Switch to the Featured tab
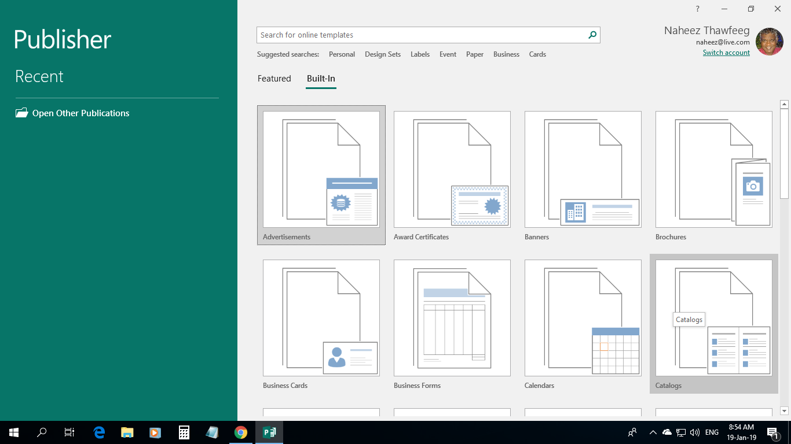 pos(274,79)
